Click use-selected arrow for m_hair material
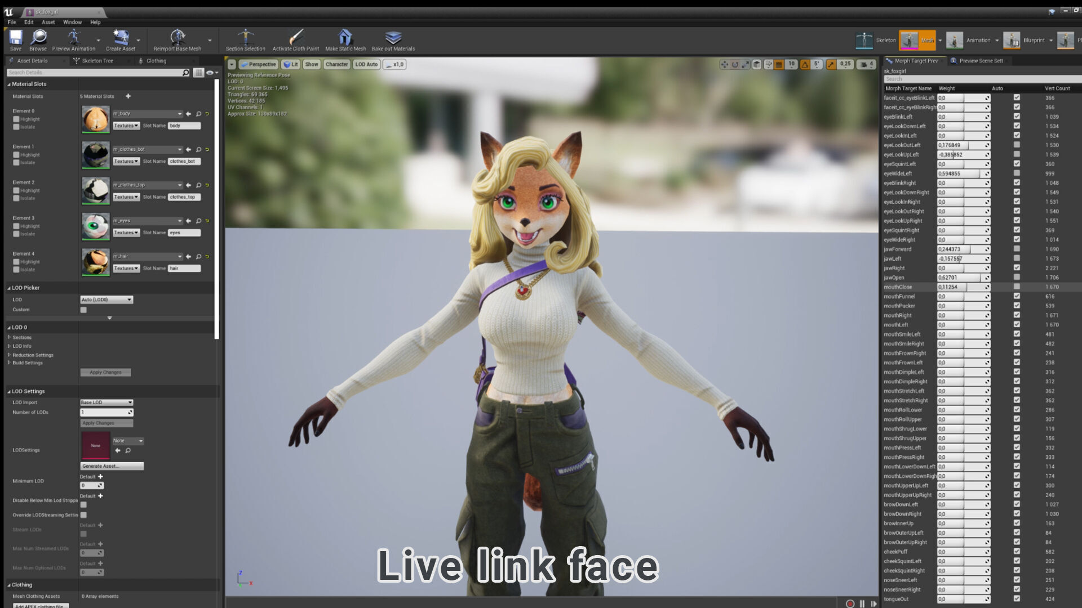 click(x=189, y=256)
